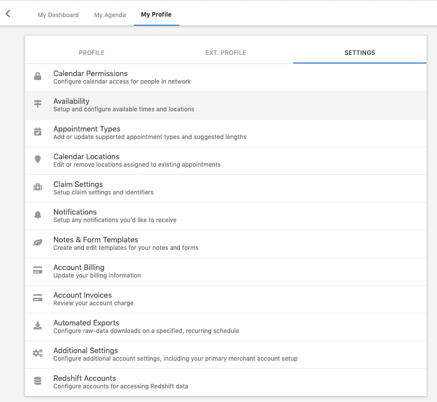Click 'Setup and configure available times and locations'

[124, 109]
